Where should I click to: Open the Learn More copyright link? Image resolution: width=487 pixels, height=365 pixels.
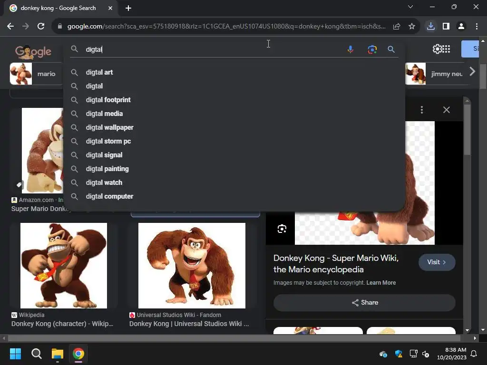[381, 283]
